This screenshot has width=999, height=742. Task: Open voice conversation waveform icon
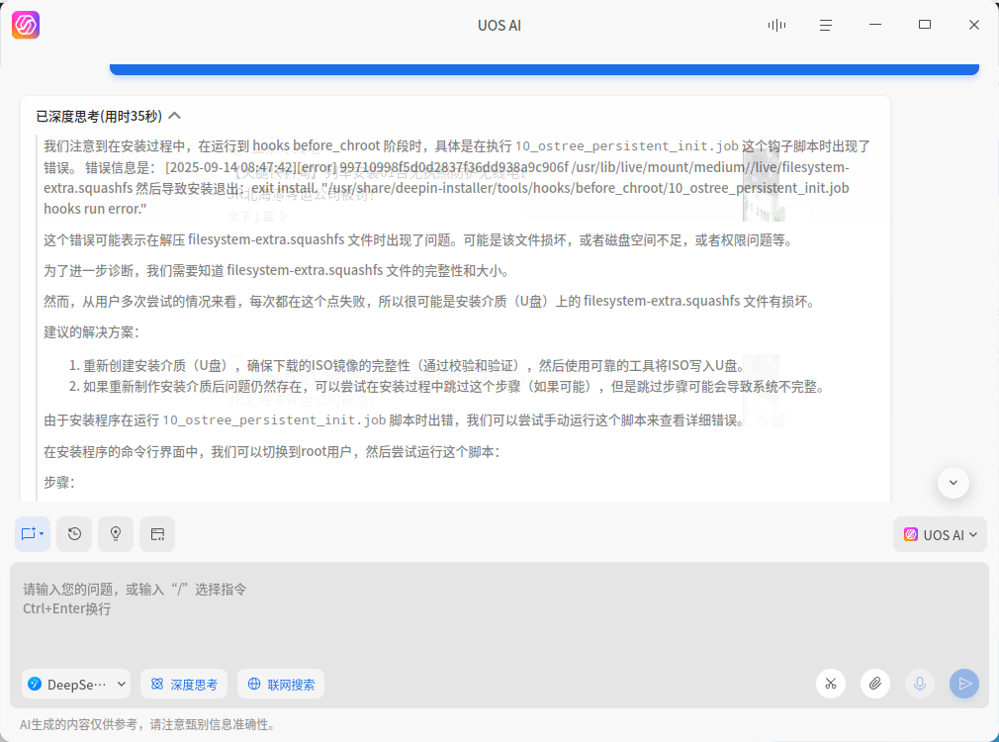pos(776,25)
